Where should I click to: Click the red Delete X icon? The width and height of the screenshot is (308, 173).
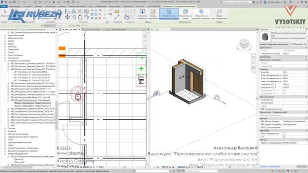[x=100, y=18]
